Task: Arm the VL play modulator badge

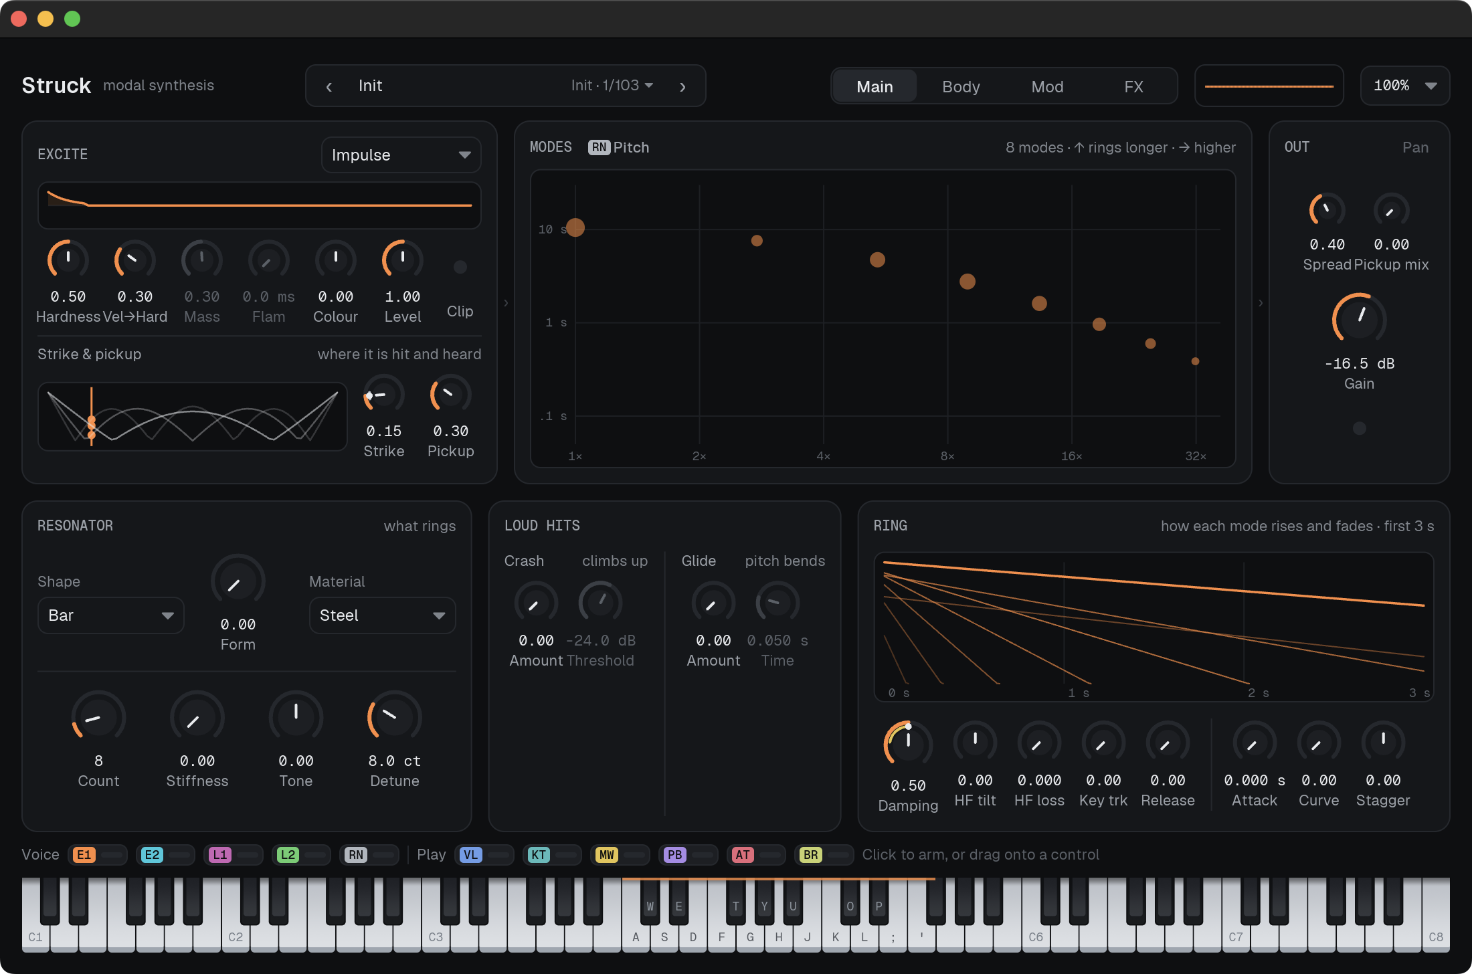Action: click(x=471, y=854)
